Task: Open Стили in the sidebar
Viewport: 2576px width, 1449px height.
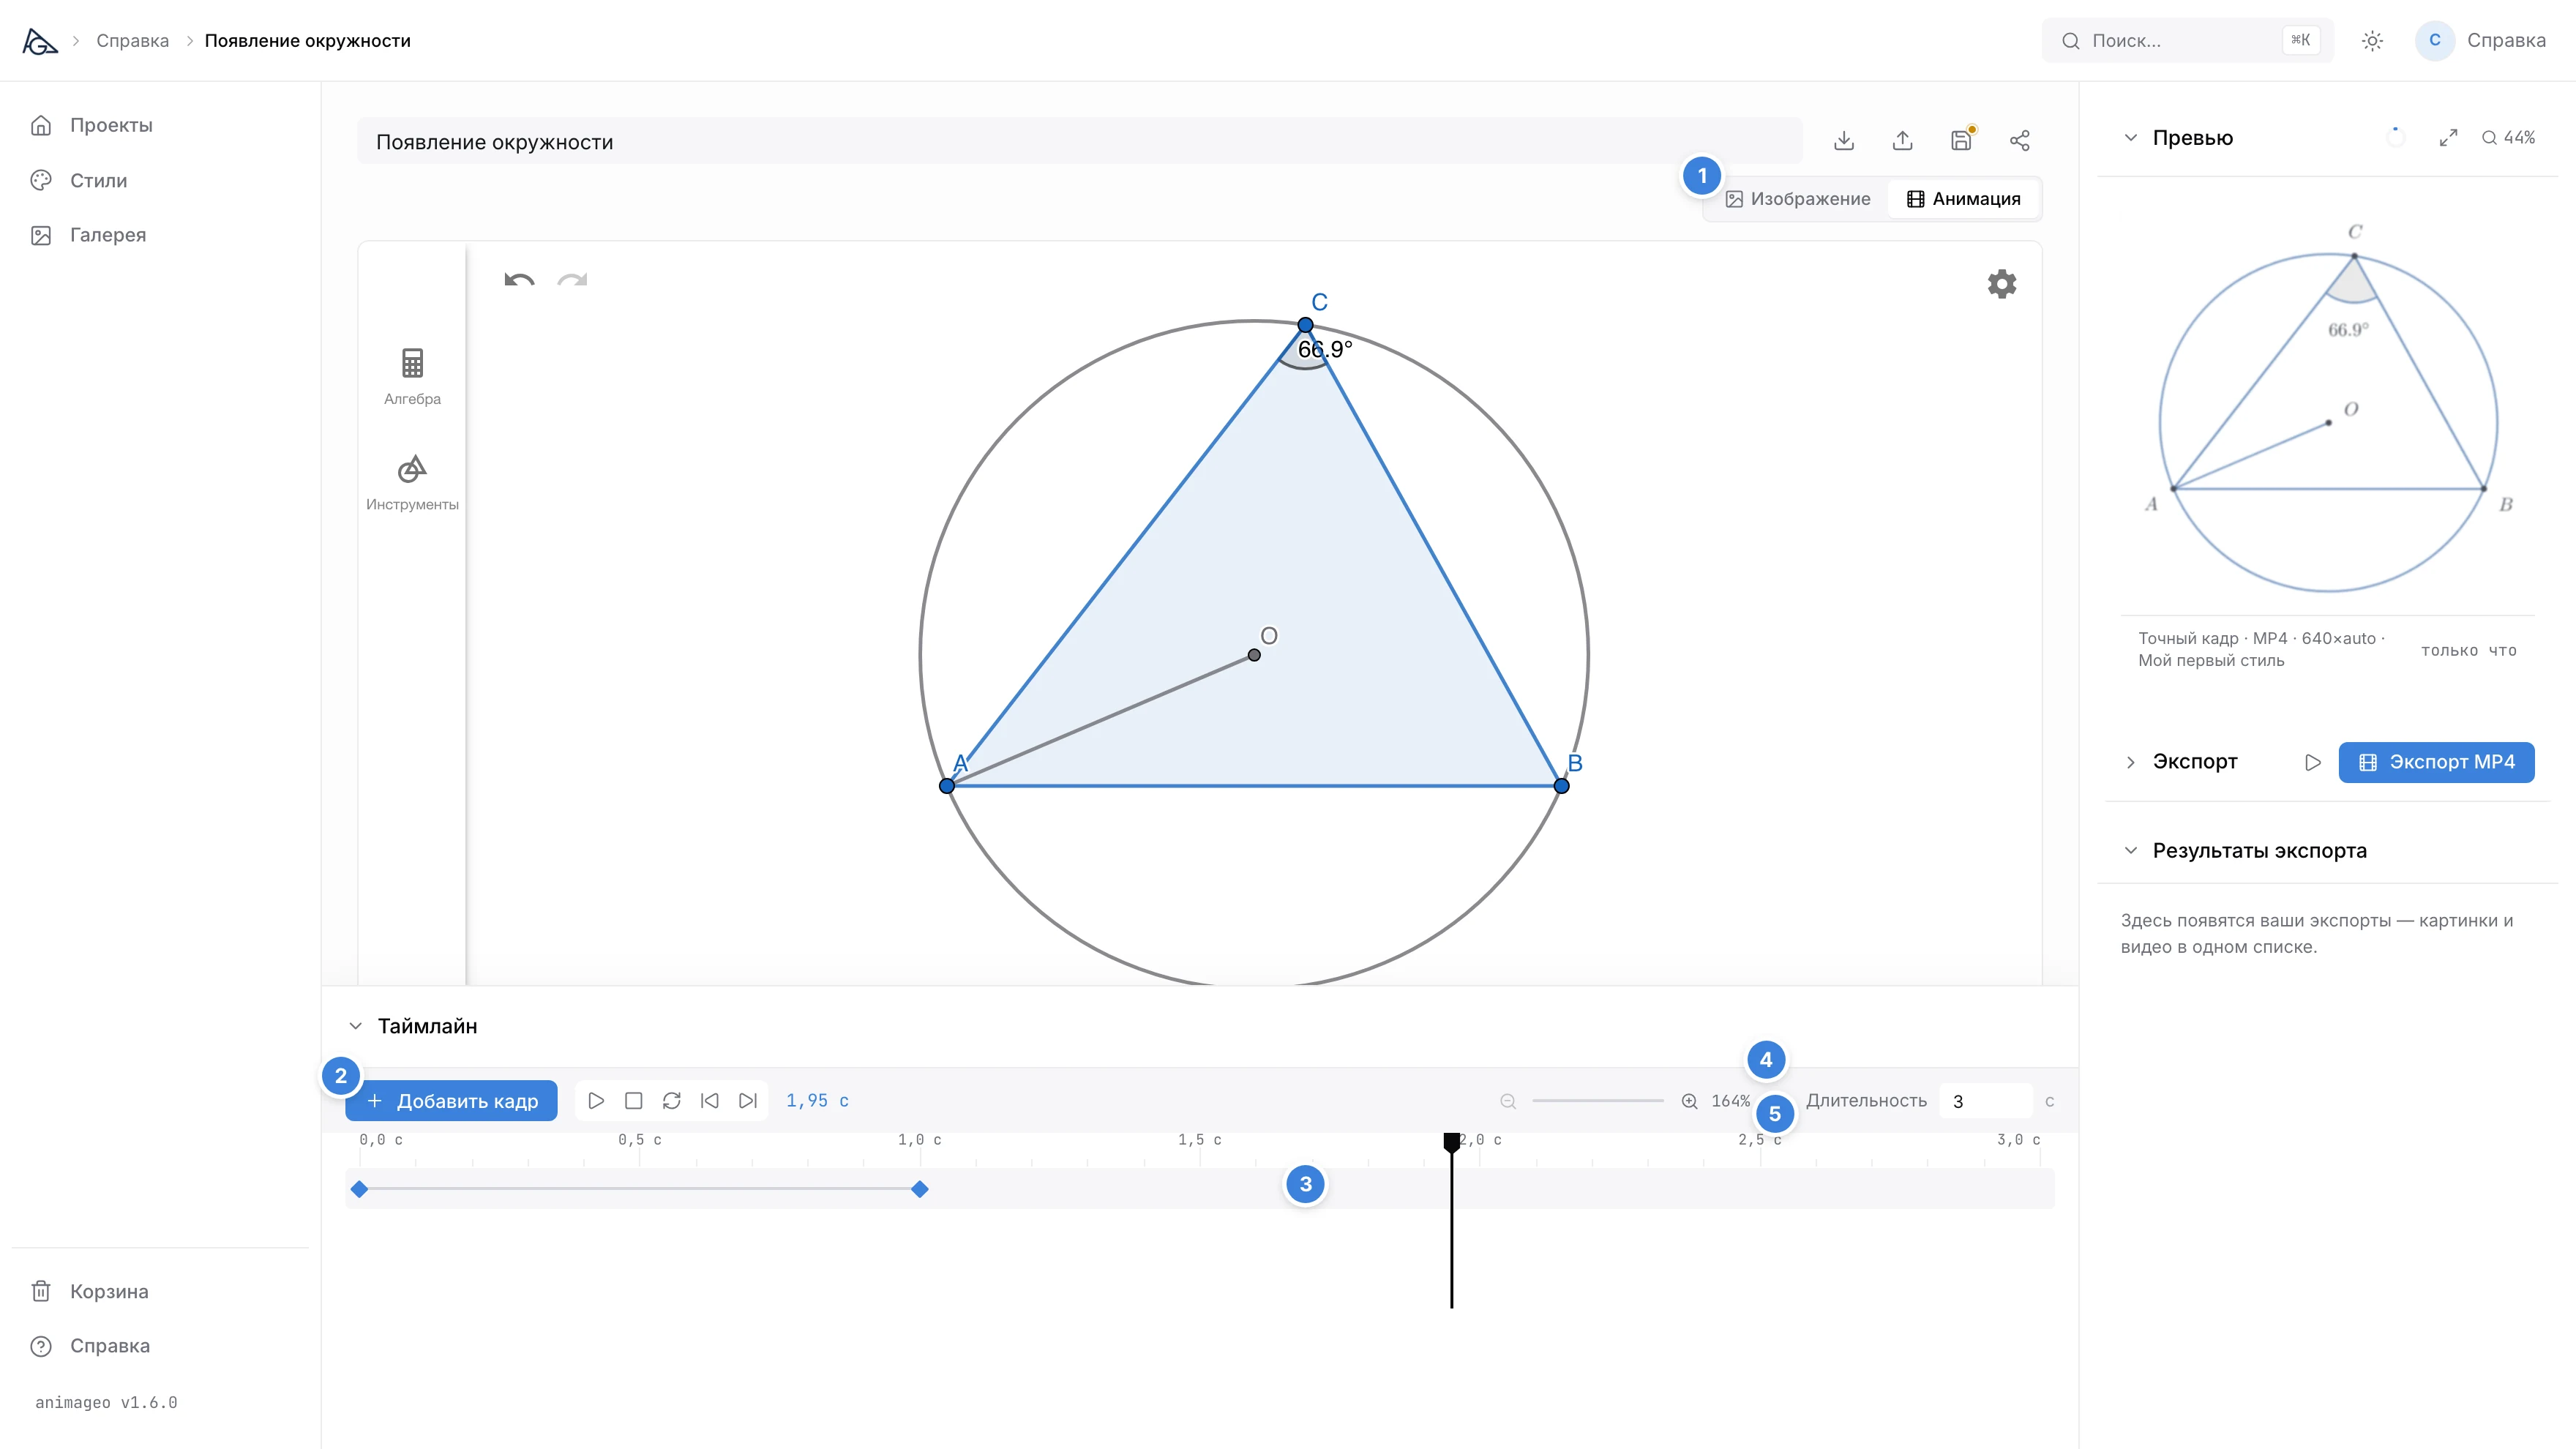Action: point(98,180)
